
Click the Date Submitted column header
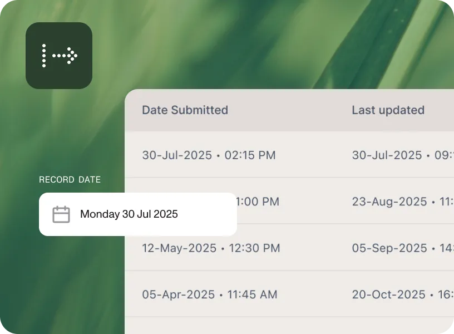click(185, 110)
